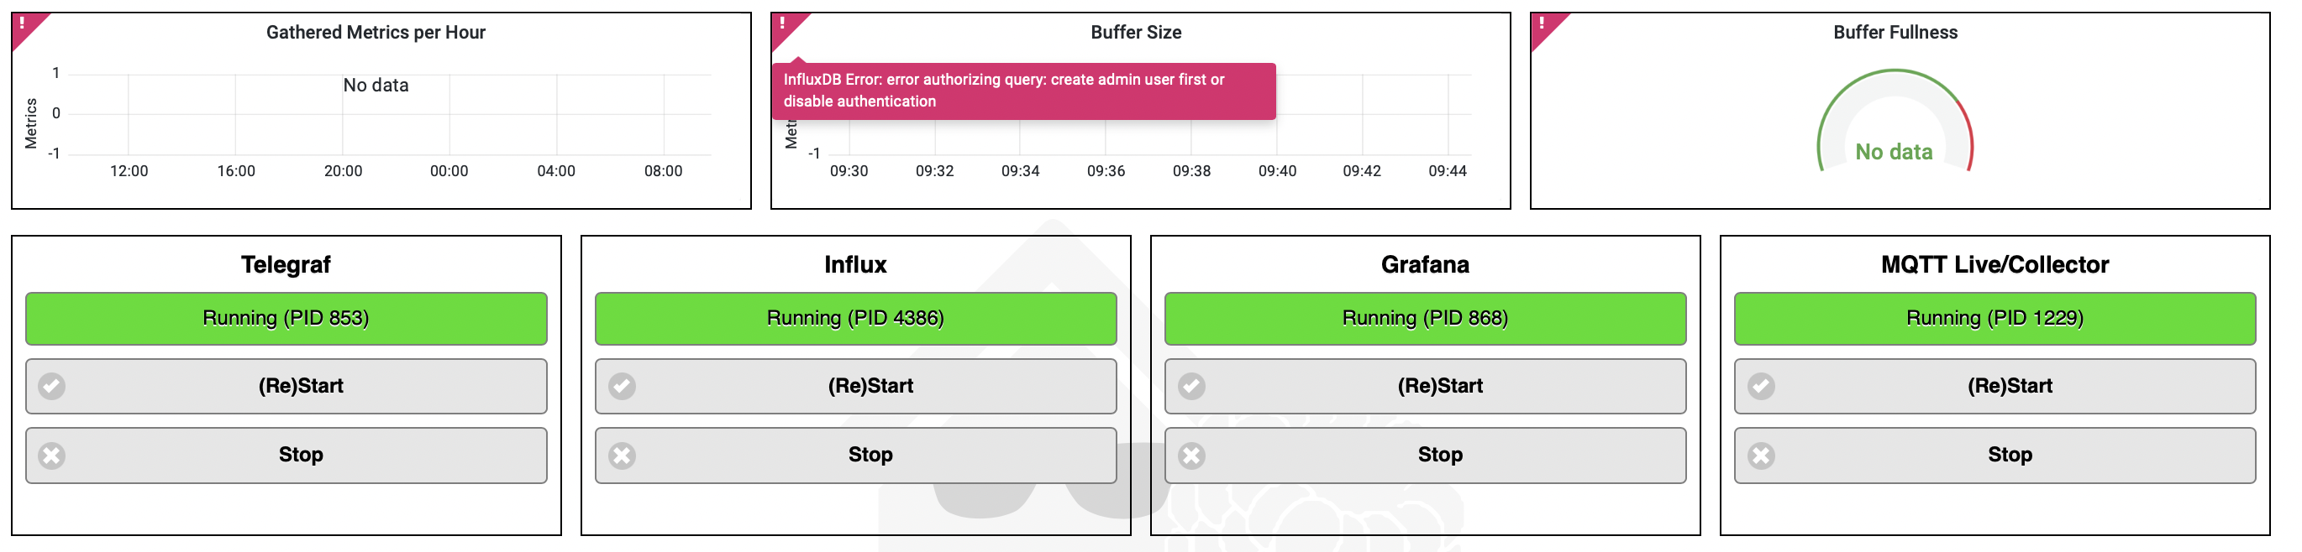Click the Influx Running PID 4386 status
Image resolution: width=2302 pixels, height=552 pixels.
click(x=855, y=318)
